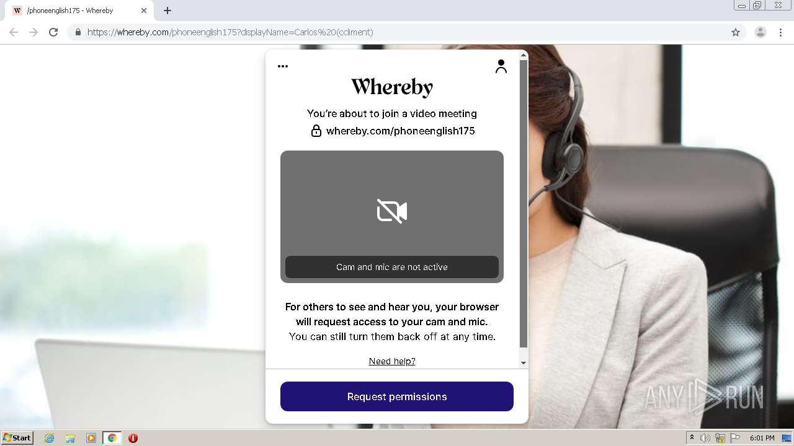Click the dialog scrollbar down arrow
Viewport: 794px width, 446px height.
coord(524,363)
